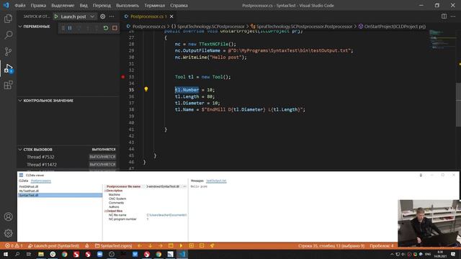Open the Explorer view in activity bar
This screenshot has width=461, height=259.
[x=8, y=19]
